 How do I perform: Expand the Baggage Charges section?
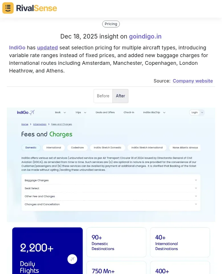tap(110, 180)
